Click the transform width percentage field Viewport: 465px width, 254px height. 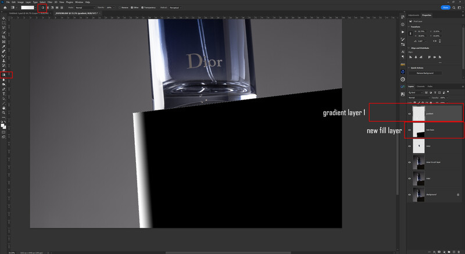point(421,31)
